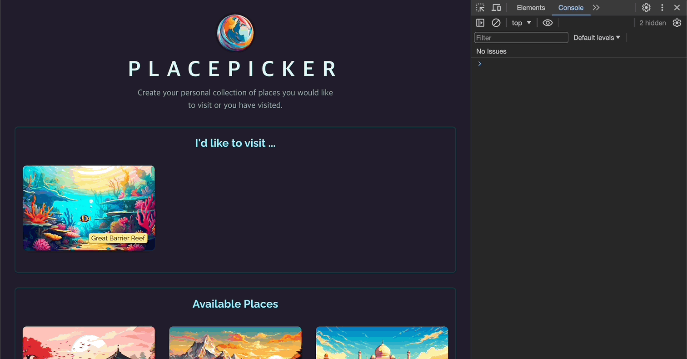The height and width of the screenshot is (359, 687).
Task: Pick the Japanese temple available place
Action: coord(89,343)
